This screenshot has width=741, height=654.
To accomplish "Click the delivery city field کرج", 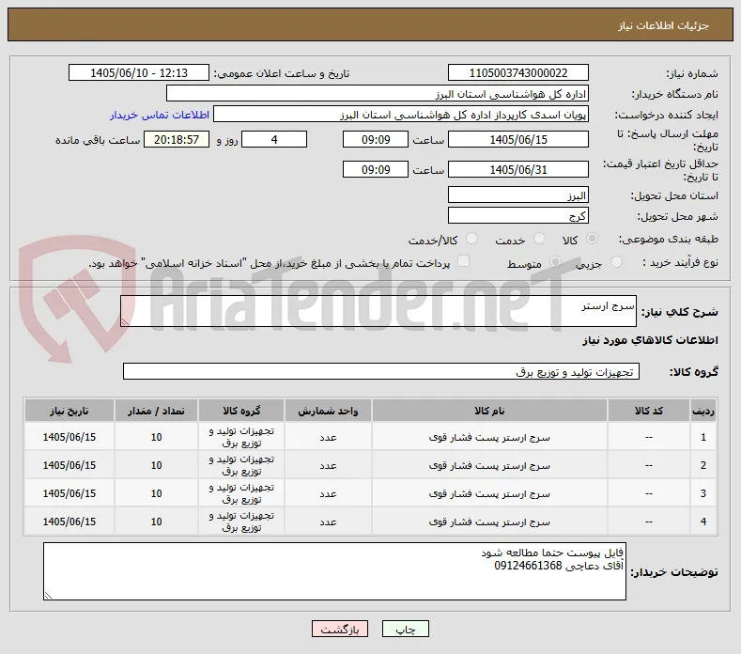I will (x=517, y=215).
